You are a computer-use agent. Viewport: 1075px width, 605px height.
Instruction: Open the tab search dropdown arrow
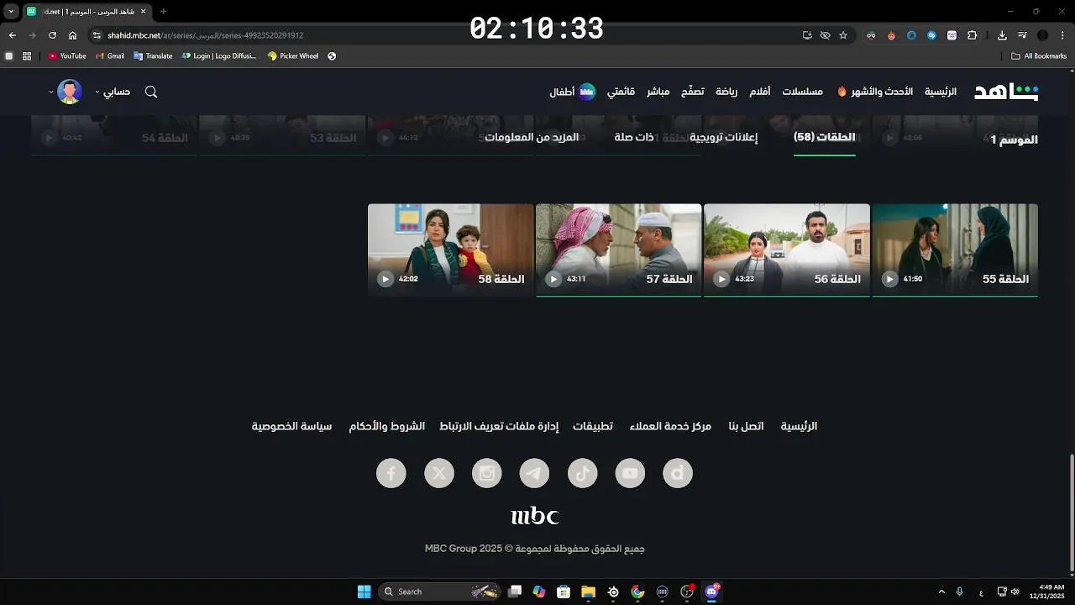point(11,12)
